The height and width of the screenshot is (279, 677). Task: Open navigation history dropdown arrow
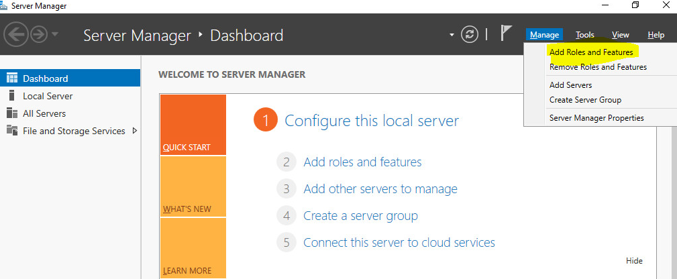click(x=56, y=35)
